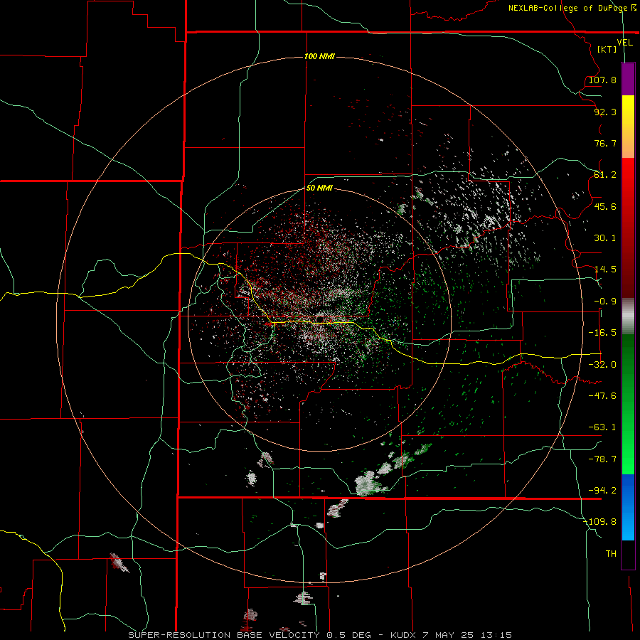Click the 50 NMI range ring label
Viewport: 640px width, 640px height.
tap(319, 188)
